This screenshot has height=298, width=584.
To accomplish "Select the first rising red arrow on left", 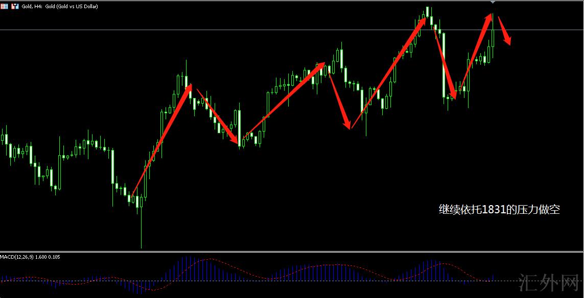I will point(161,141).
